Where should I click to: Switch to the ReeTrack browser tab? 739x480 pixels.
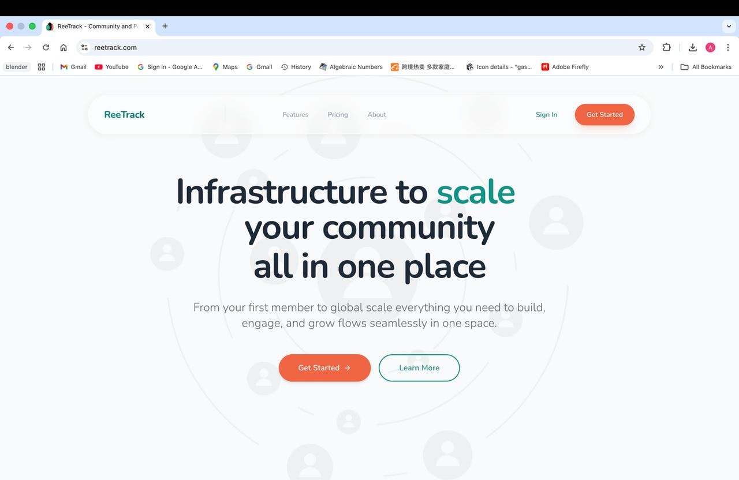coord(95,26)
